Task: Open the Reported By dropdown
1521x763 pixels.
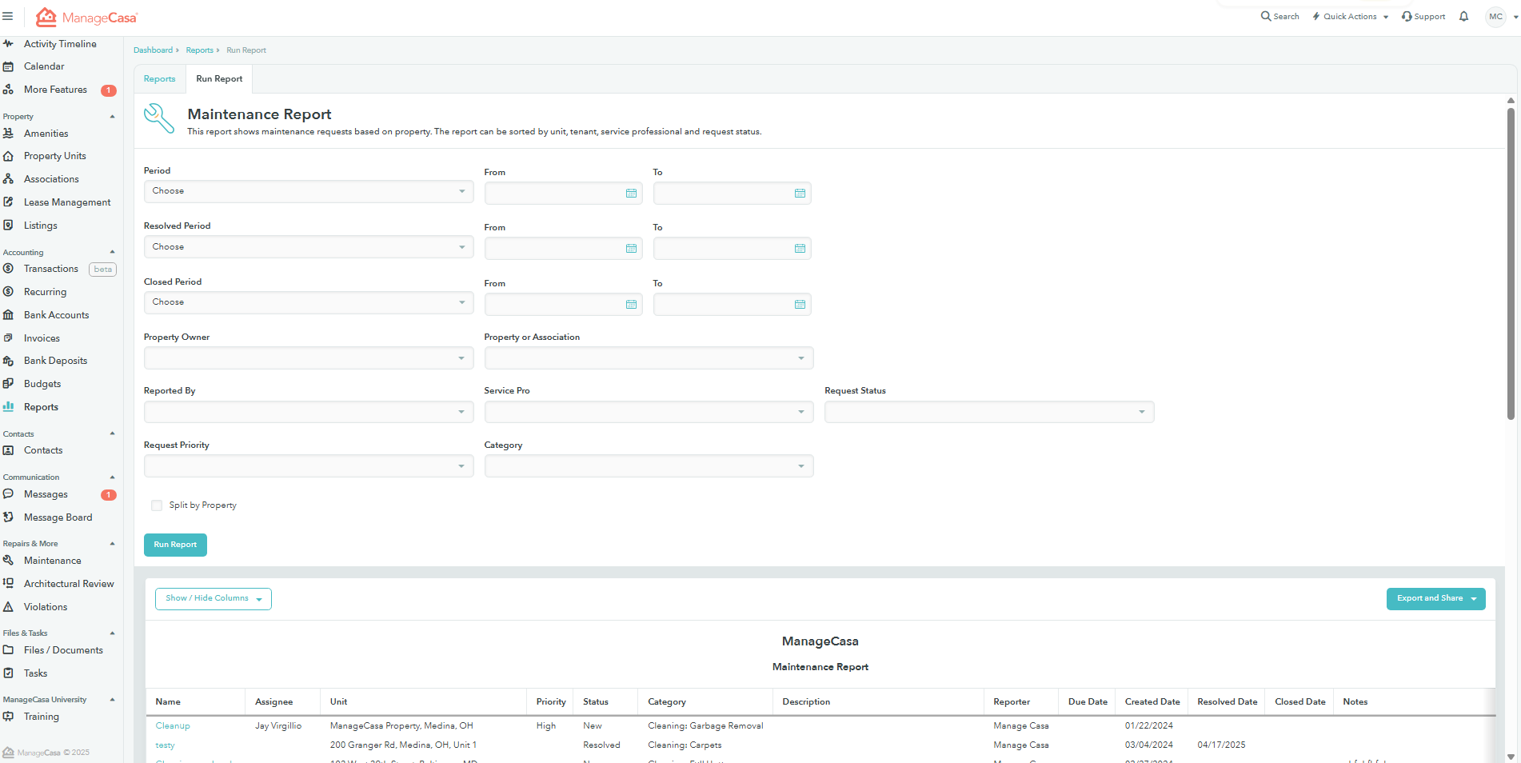Action: [x=309, y=412]
